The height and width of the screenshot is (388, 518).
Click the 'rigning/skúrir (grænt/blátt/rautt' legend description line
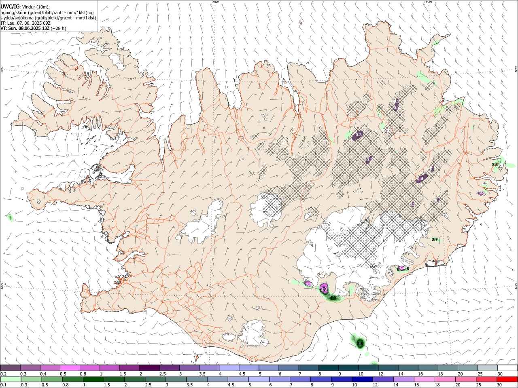[x=47, y=13]
